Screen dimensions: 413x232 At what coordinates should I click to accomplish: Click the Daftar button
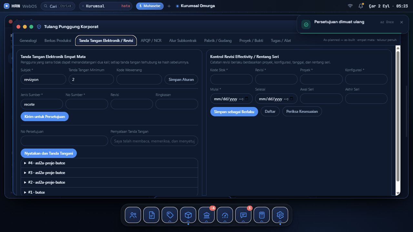pyautogui.click(x=270, y=111)
